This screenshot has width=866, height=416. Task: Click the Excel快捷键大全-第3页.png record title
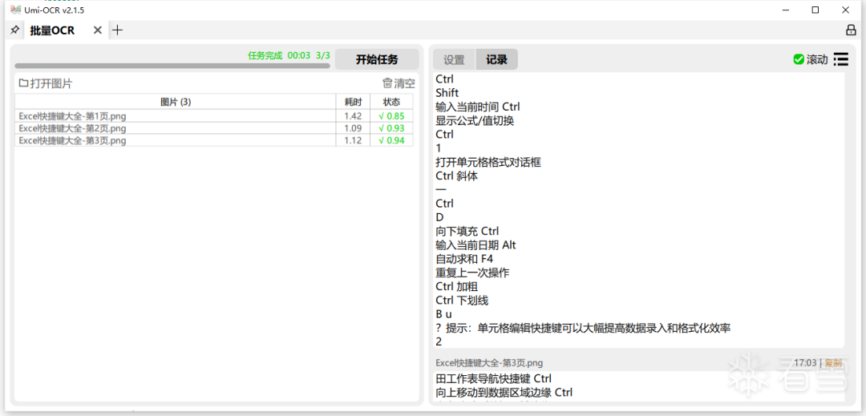(489, 362)
